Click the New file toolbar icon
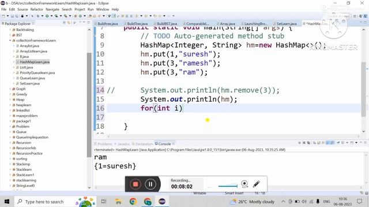 [x=3, y=16]
